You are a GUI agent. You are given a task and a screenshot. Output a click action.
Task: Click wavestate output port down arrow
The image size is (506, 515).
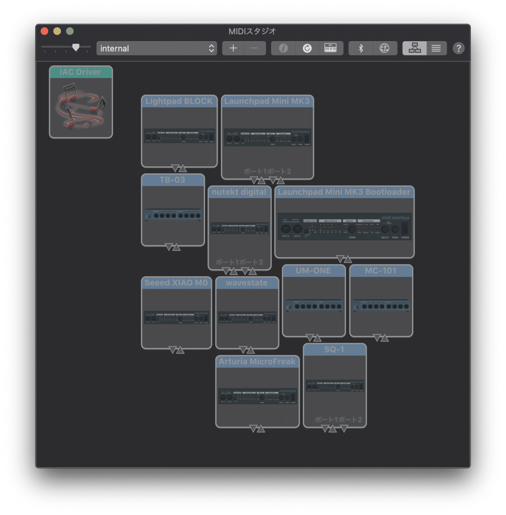244,350
